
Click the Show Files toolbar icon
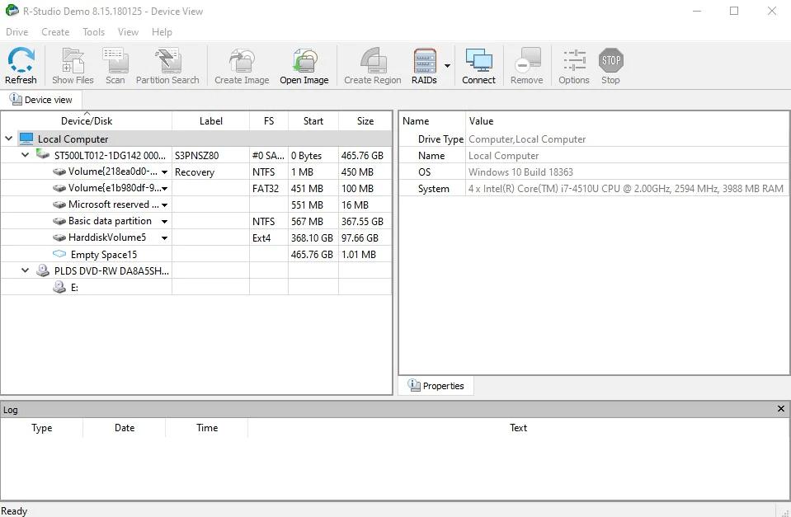[73, 60]
